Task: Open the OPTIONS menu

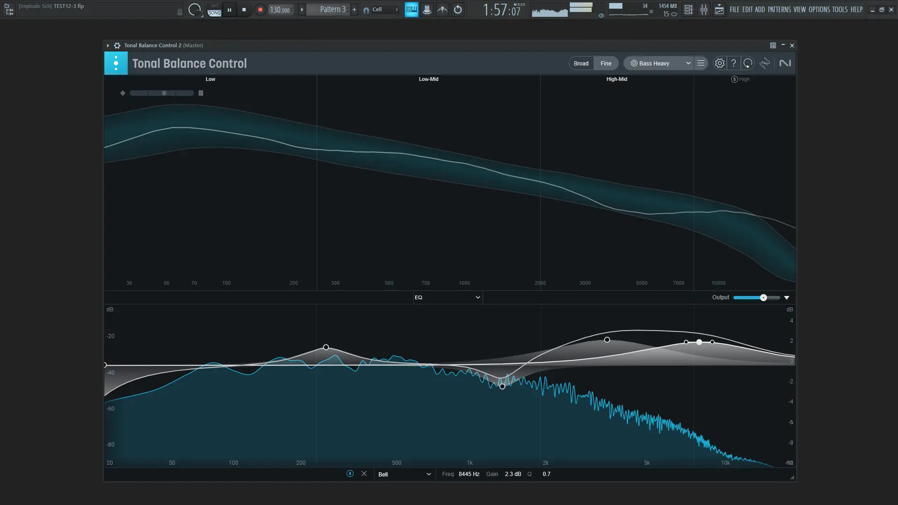Action: pyautogui.click(x=819, y=9)
